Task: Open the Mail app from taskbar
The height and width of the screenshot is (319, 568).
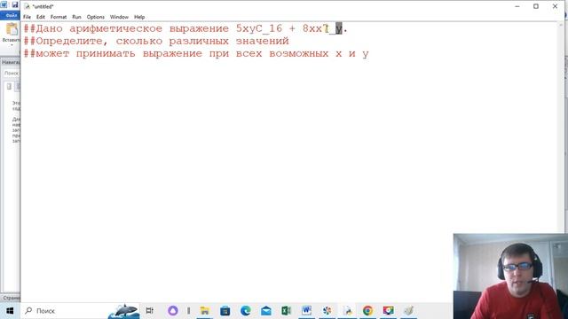Action: 266,311
